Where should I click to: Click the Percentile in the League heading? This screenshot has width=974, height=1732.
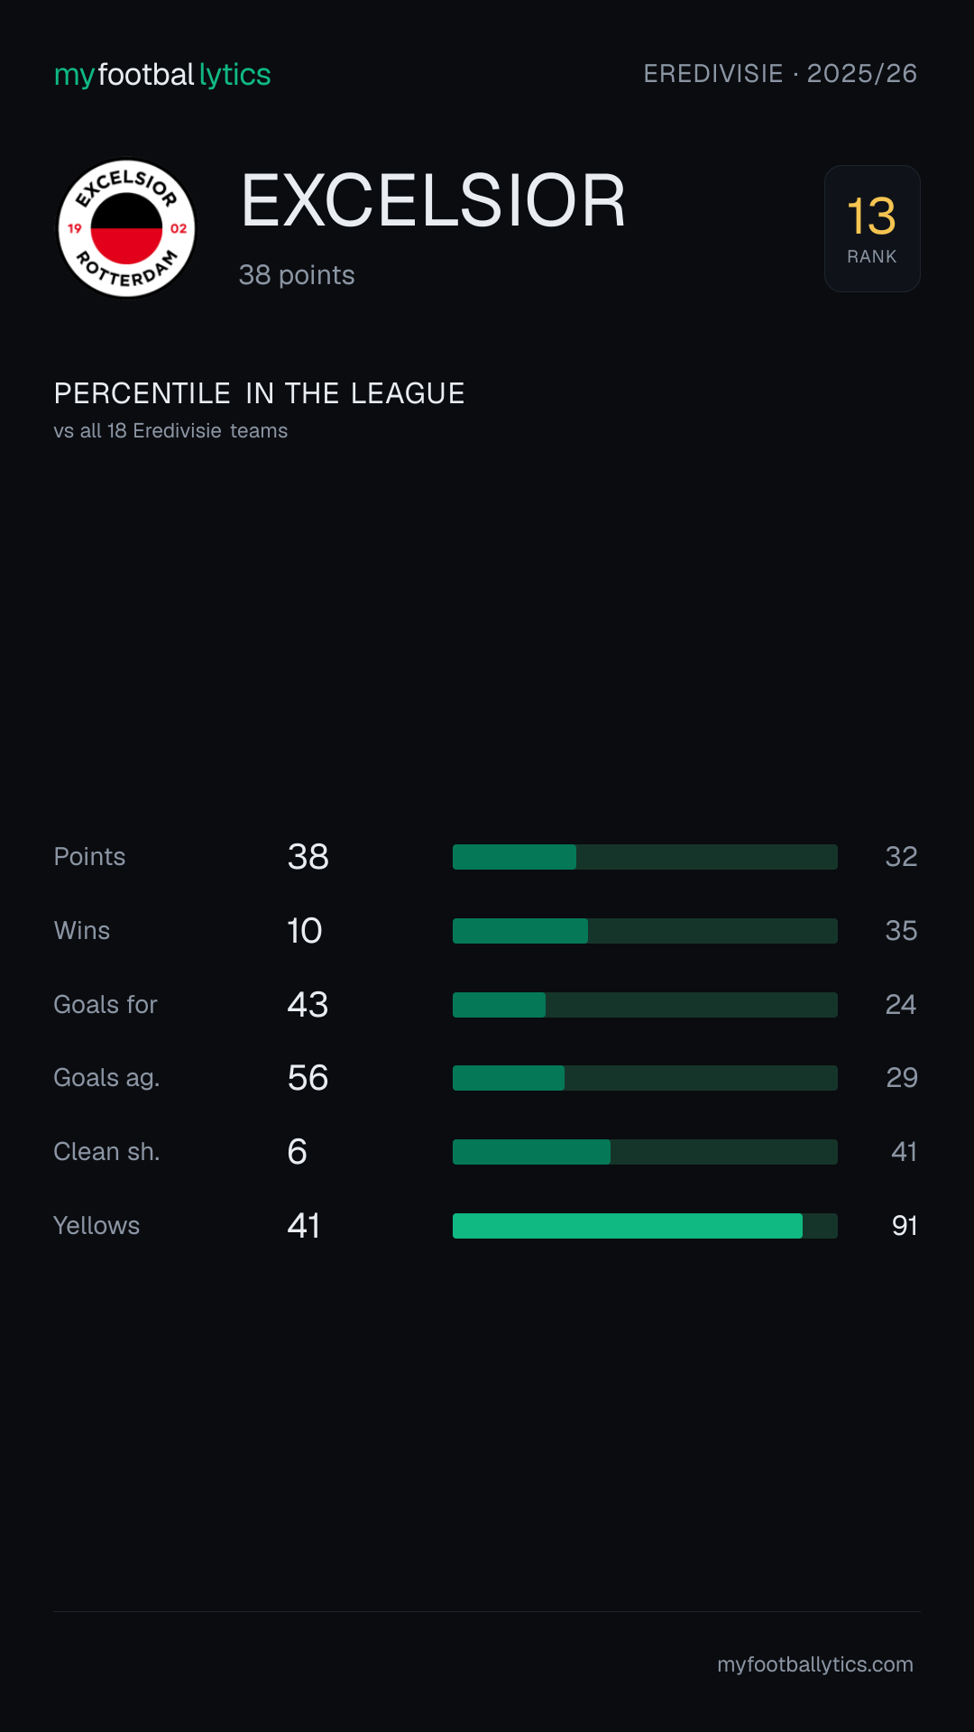[259, 393]
